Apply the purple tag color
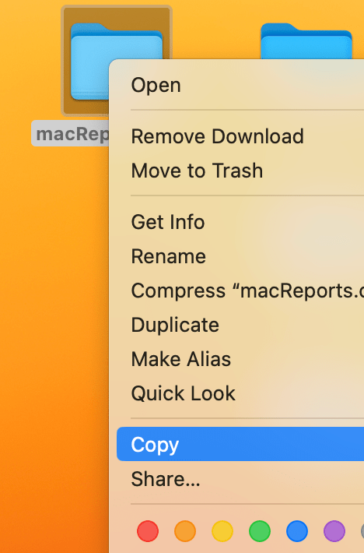Screen dimensions: 364x553 pos(334,530)
